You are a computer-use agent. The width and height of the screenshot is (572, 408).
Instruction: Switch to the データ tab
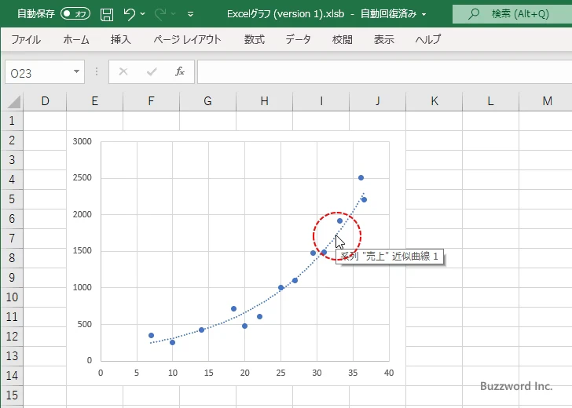point(298,39)
